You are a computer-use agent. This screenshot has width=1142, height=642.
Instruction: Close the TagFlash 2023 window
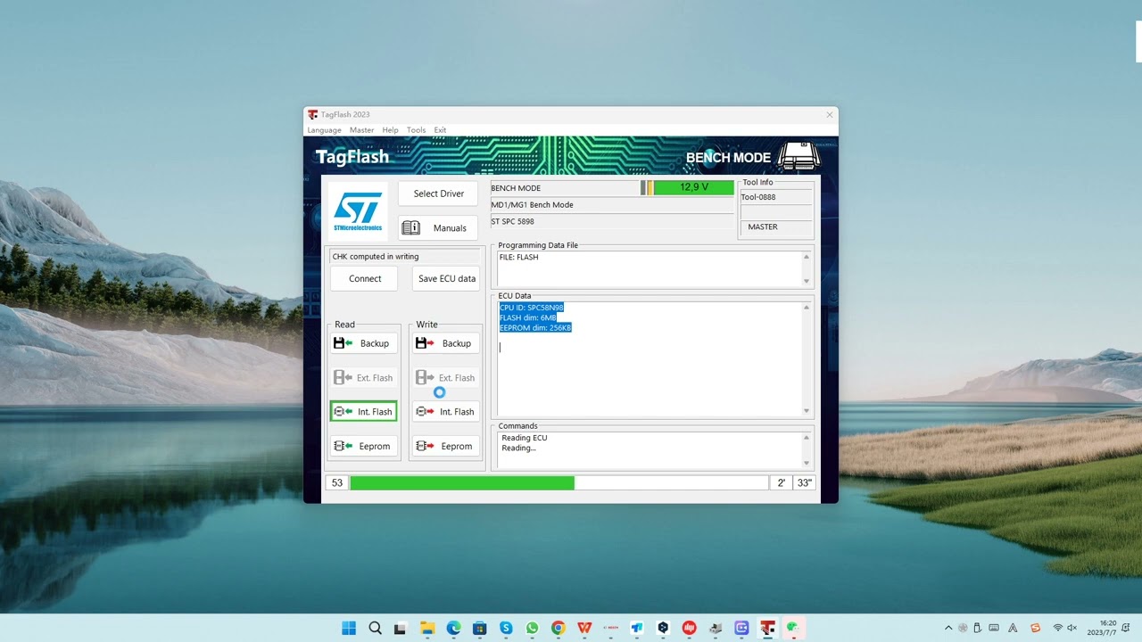(x=829, y=114)
